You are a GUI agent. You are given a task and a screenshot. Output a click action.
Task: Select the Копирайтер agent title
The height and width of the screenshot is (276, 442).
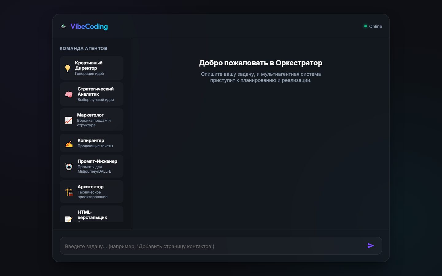91,140
